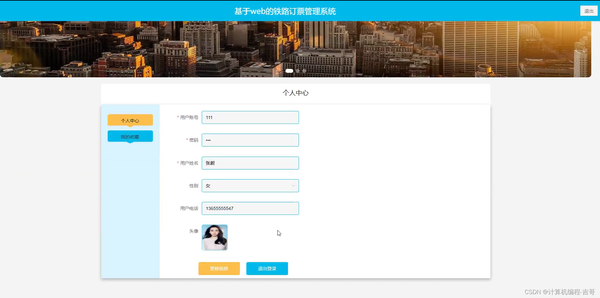600x298 pixels.
Task: Click the 个人中心 page heading
Action: 295,93
